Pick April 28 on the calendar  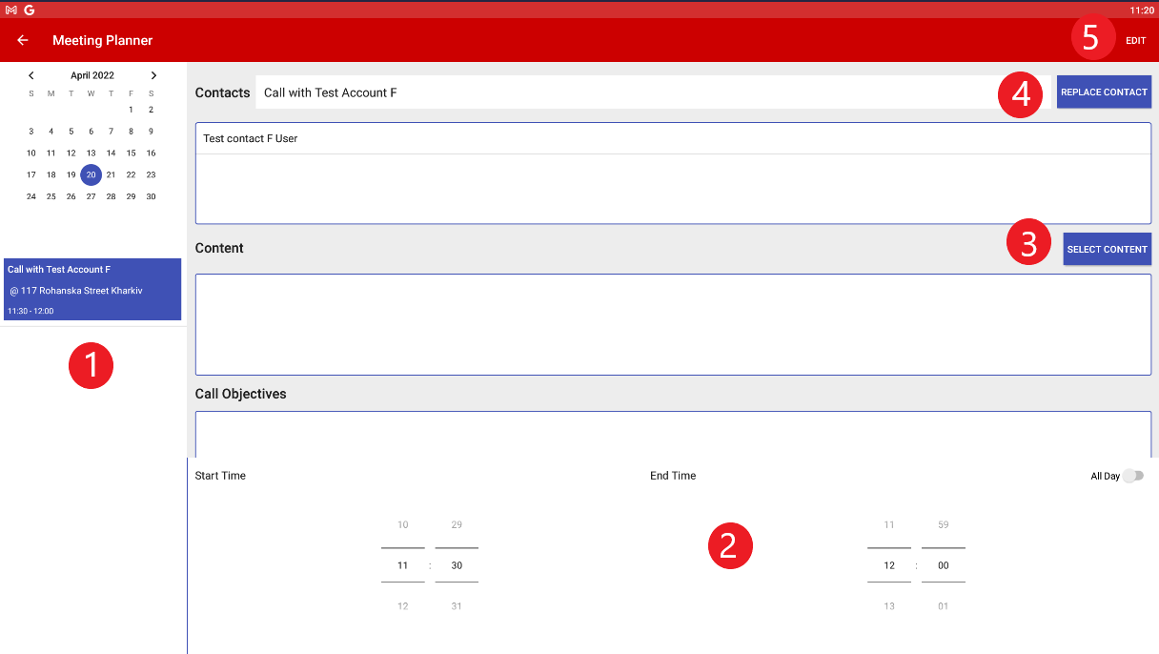point(111,196)
